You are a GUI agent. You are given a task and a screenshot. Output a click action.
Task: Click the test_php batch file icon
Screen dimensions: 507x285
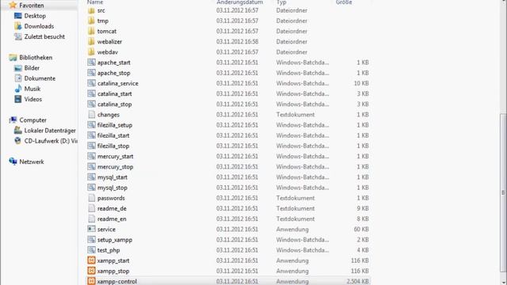click(x=92, y=250)
